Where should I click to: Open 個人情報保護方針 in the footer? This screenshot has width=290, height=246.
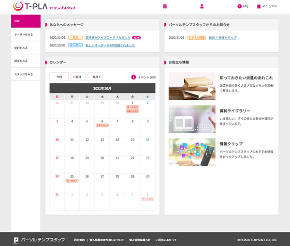(x=140, y=240)
